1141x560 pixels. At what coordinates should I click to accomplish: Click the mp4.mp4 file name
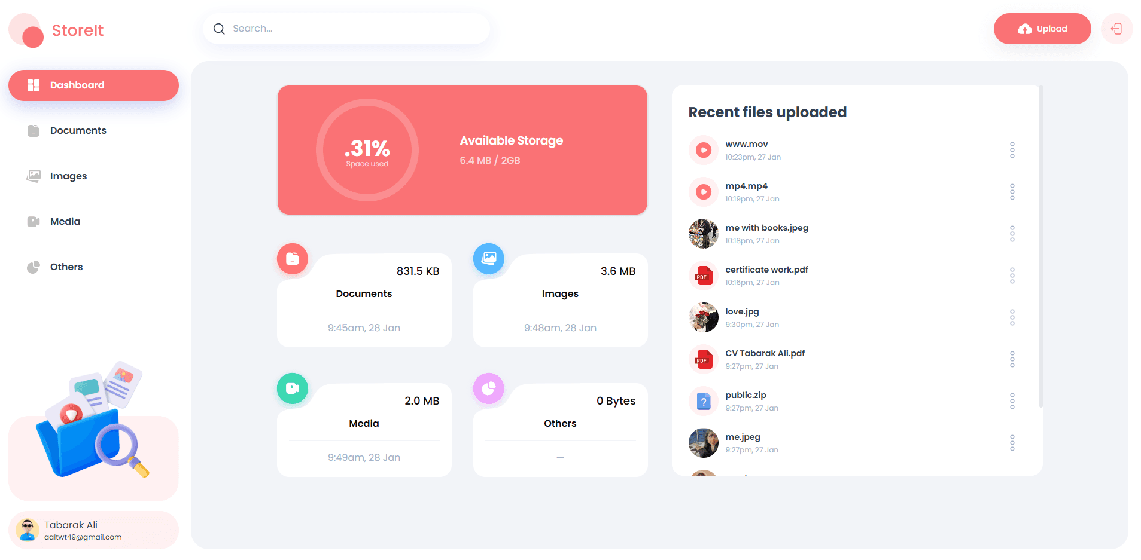[x=746, y=186]
